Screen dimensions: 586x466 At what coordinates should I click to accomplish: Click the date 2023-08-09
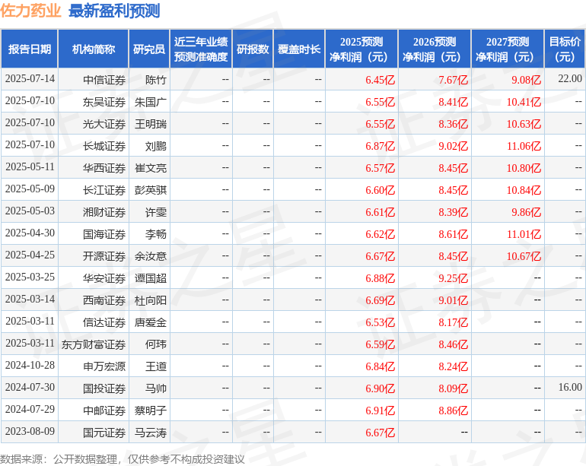click(x=30, y=431)
